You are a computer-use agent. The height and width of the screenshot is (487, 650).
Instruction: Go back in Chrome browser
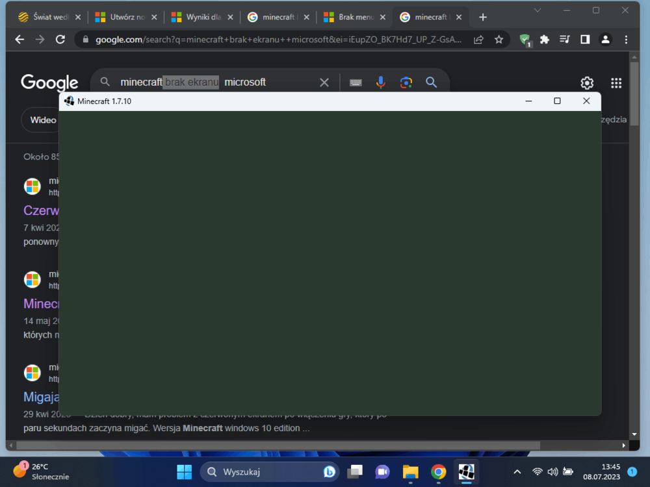pos(19,40)
